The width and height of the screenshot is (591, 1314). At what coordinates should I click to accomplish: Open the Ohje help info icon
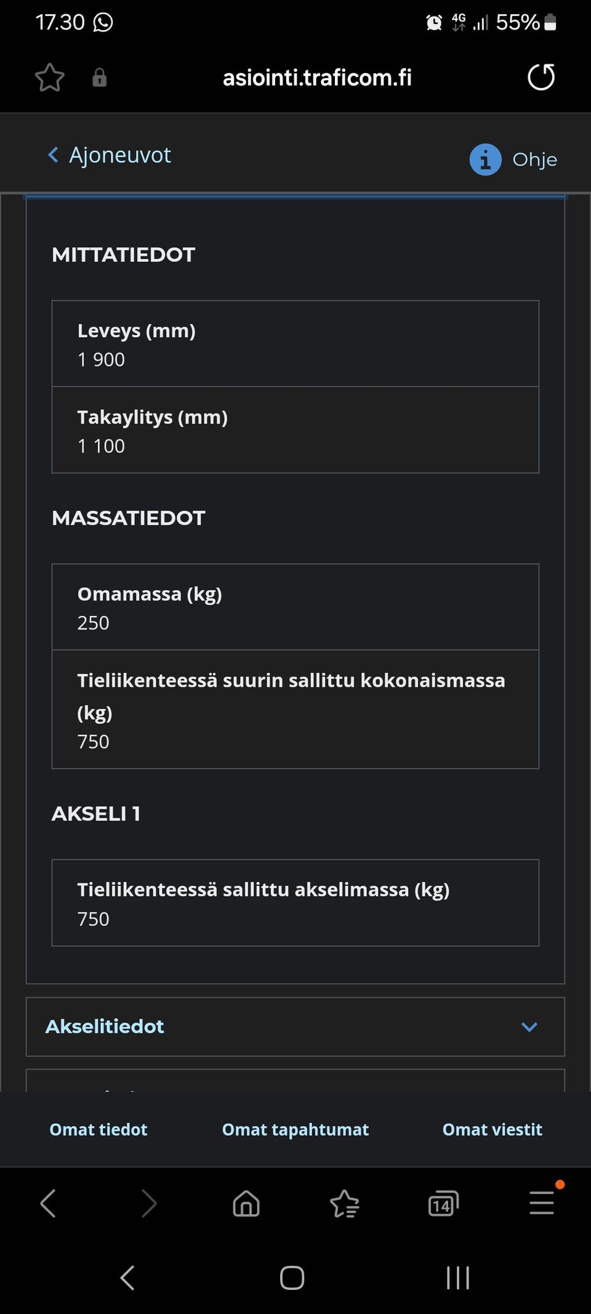point(486,159)
